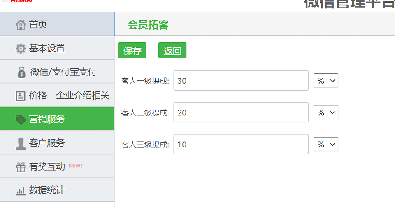
Task: Select the 客户服务 menu entry
Action: [57, 143]
